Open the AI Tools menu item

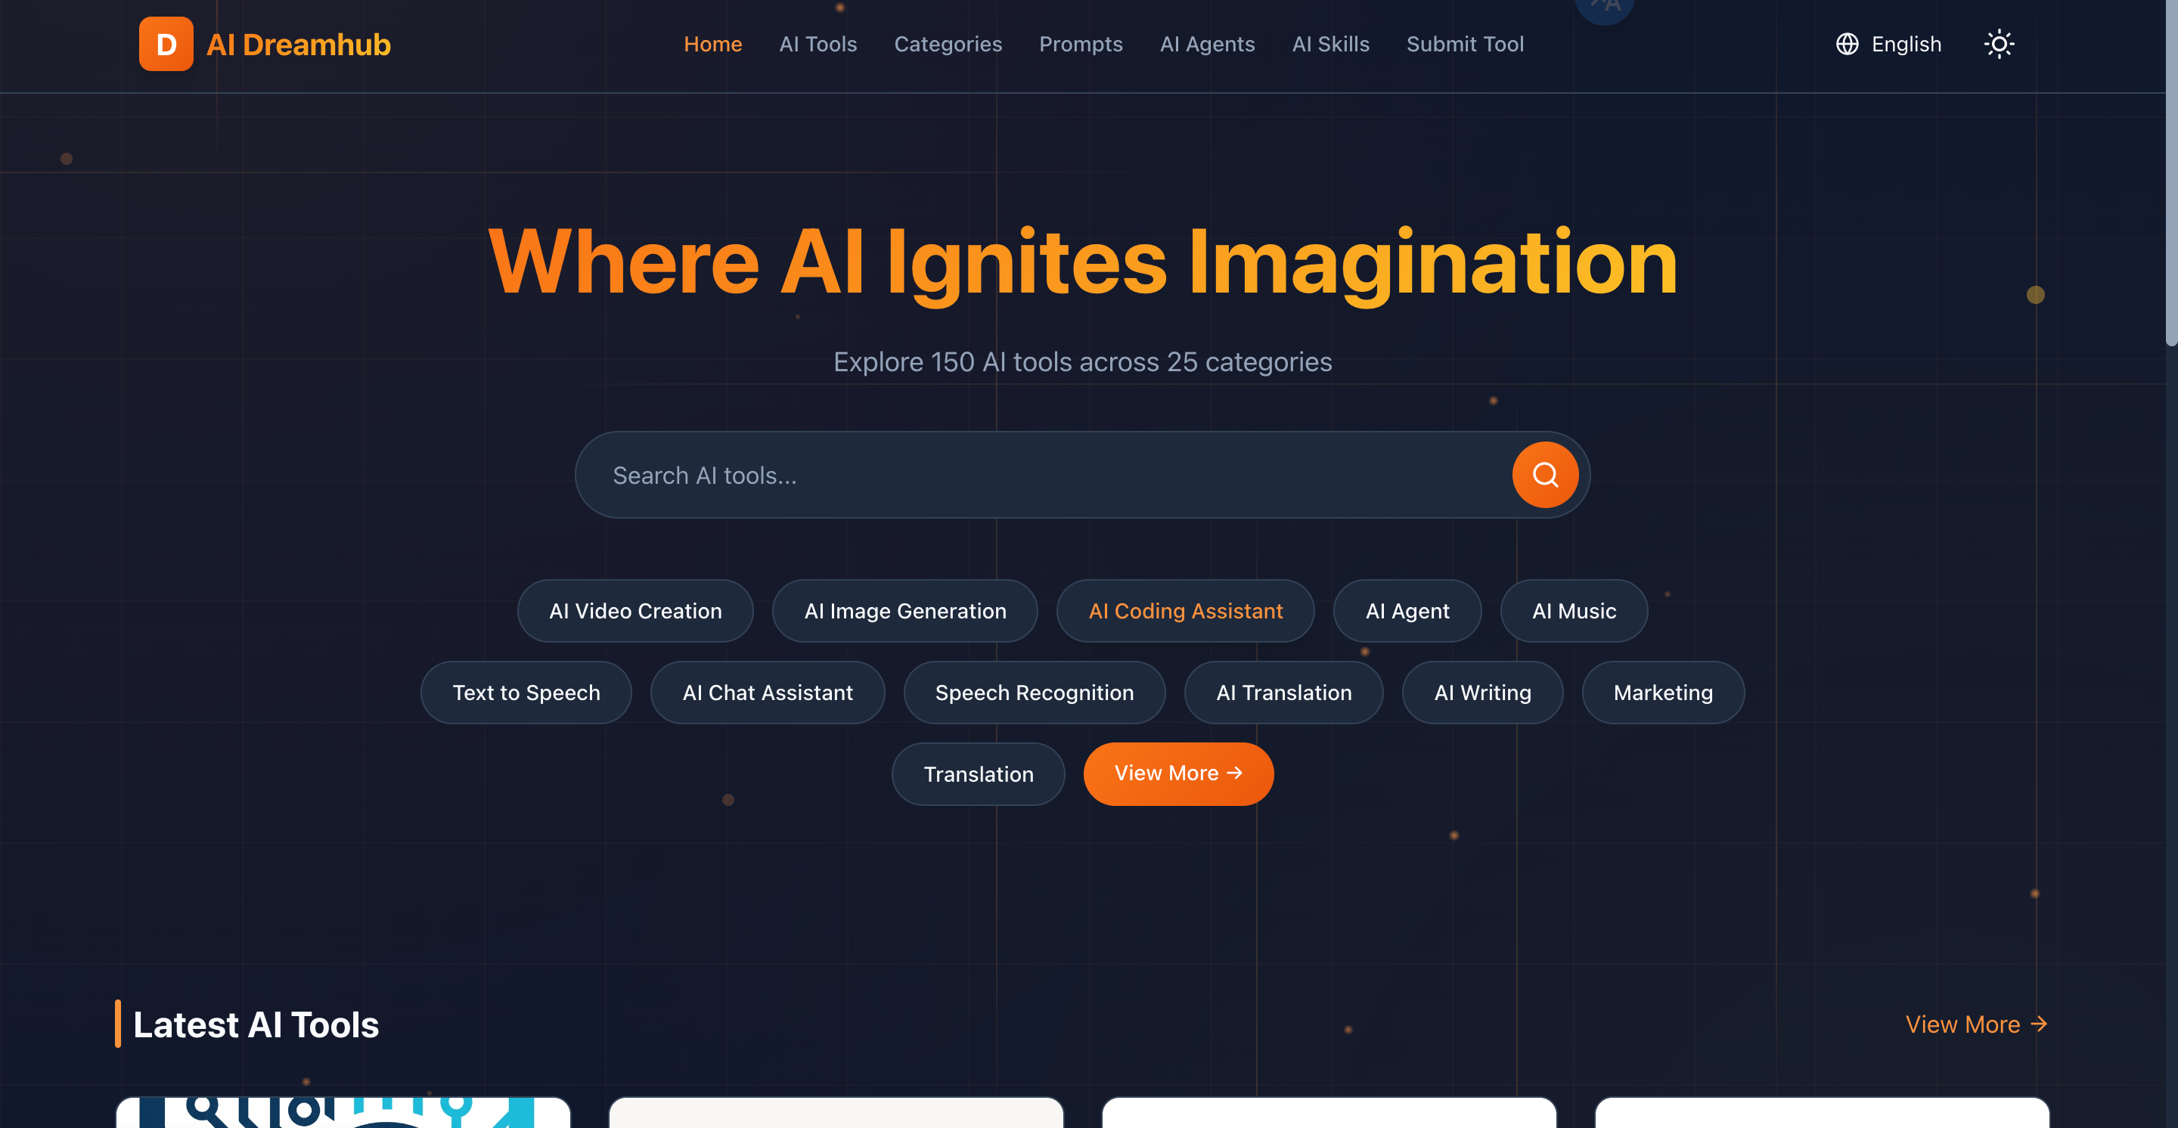point(818,44)
